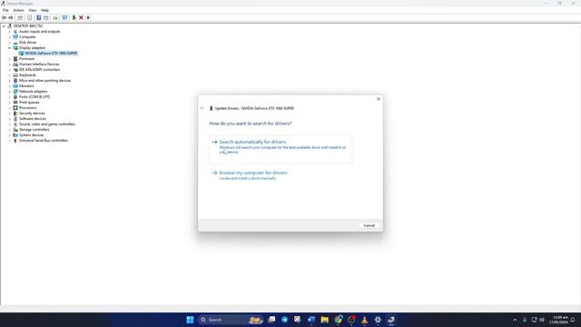
Task: Open the Windows Start menu
Action: [190, 320]
